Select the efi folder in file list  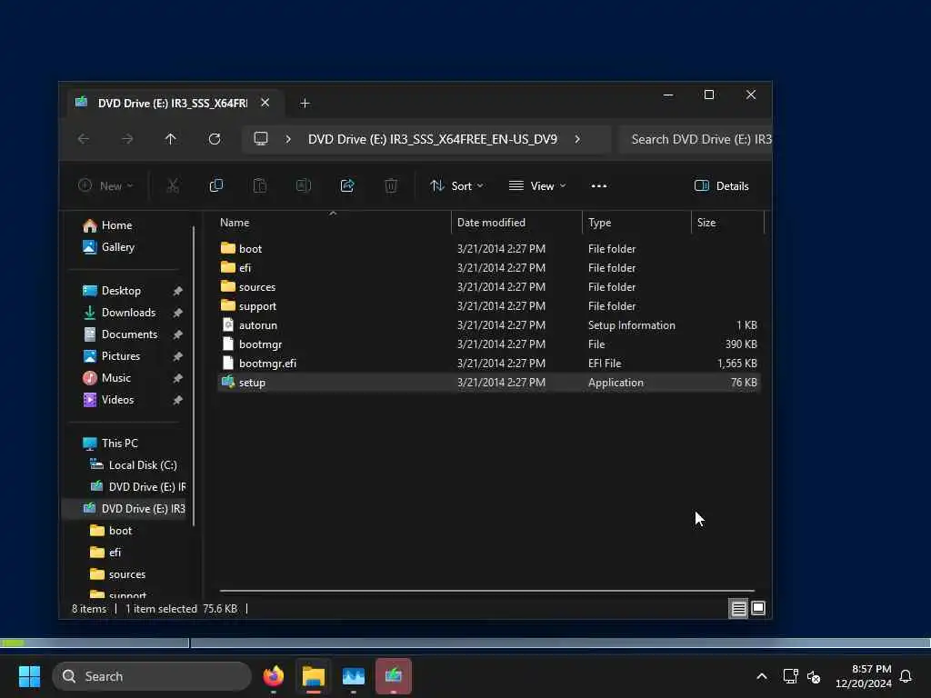click(x=488, y=268)
